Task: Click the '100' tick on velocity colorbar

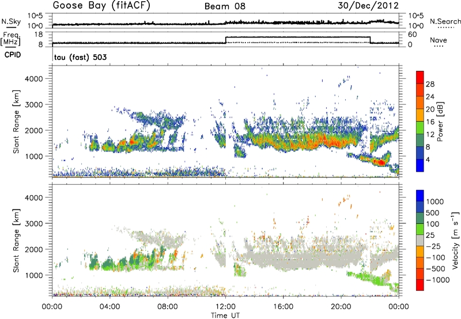Action: click(x=433, y=224)
